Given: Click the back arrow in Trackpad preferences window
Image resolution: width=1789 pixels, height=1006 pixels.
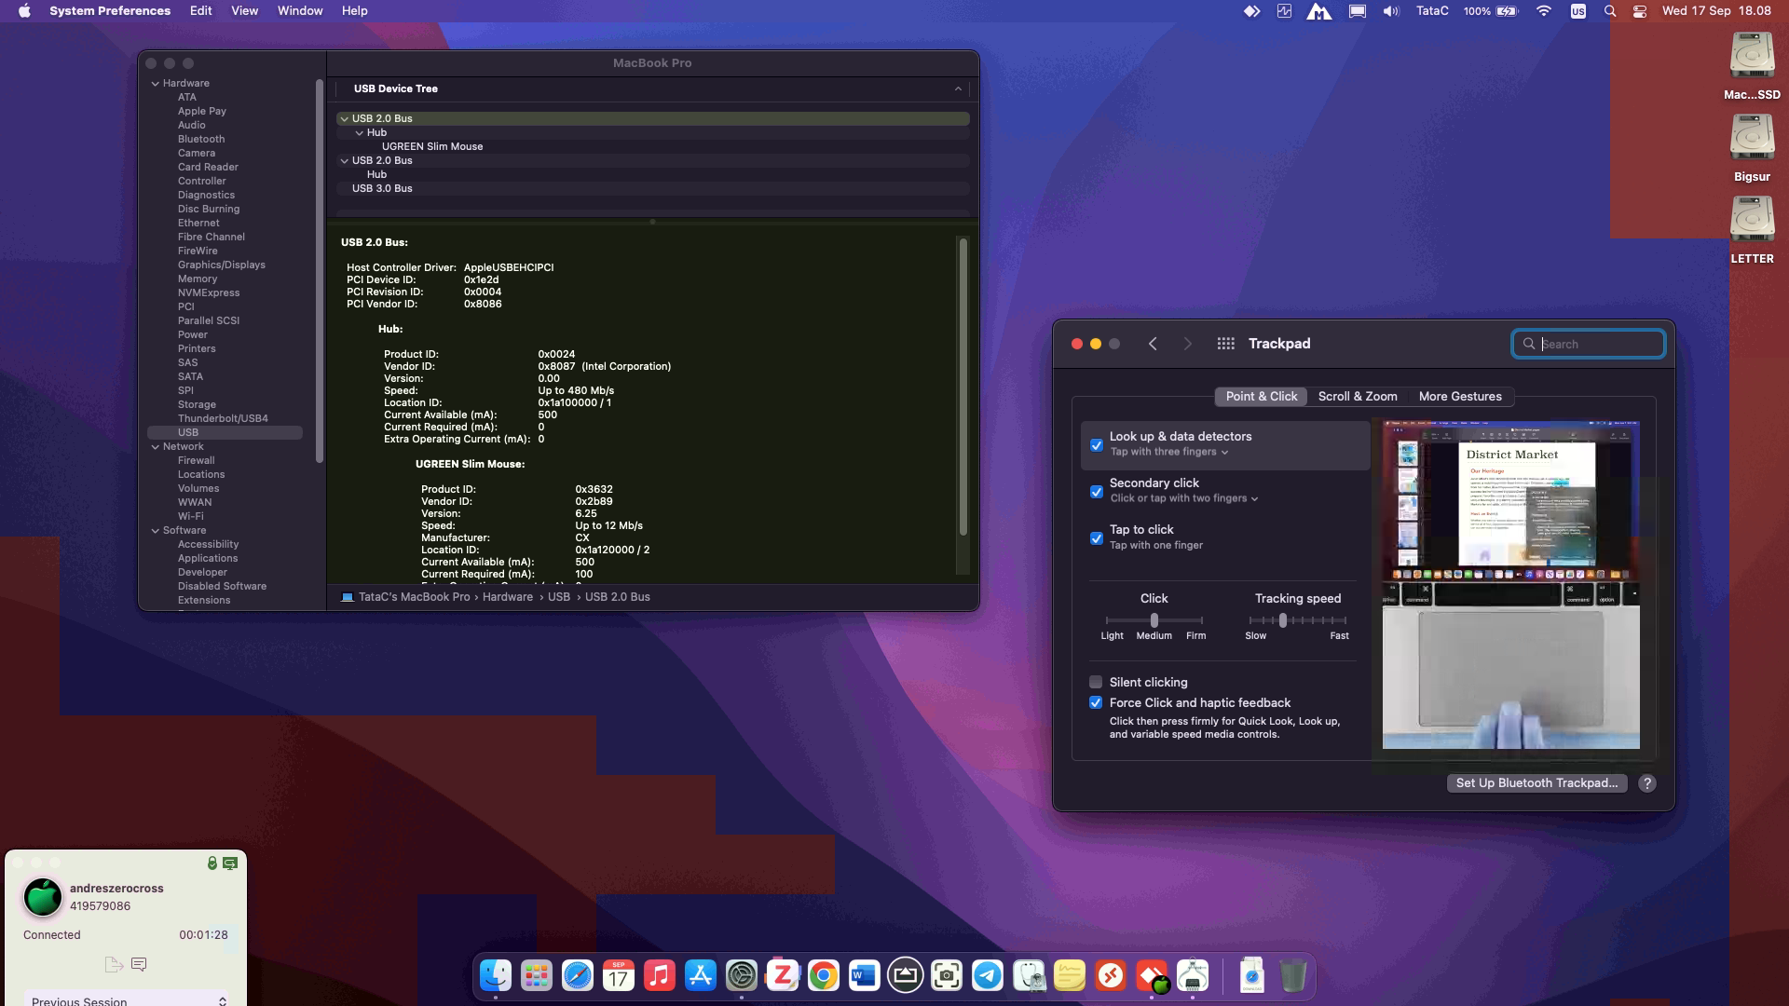Looking at the screenshot, I should [1153, 344].
